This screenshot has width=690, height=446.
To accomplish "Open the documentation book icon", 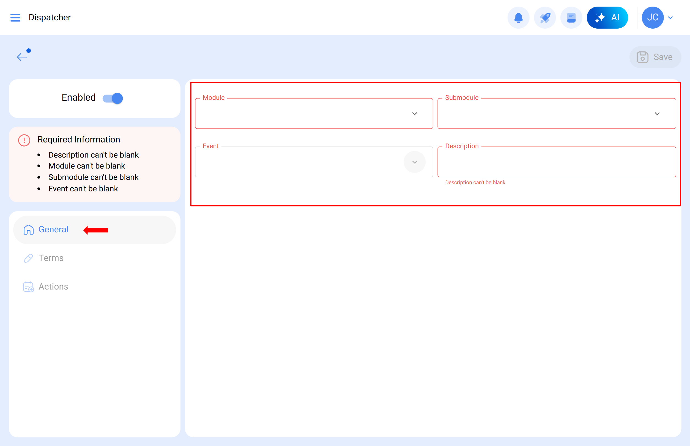I will [x=571, y=17].
